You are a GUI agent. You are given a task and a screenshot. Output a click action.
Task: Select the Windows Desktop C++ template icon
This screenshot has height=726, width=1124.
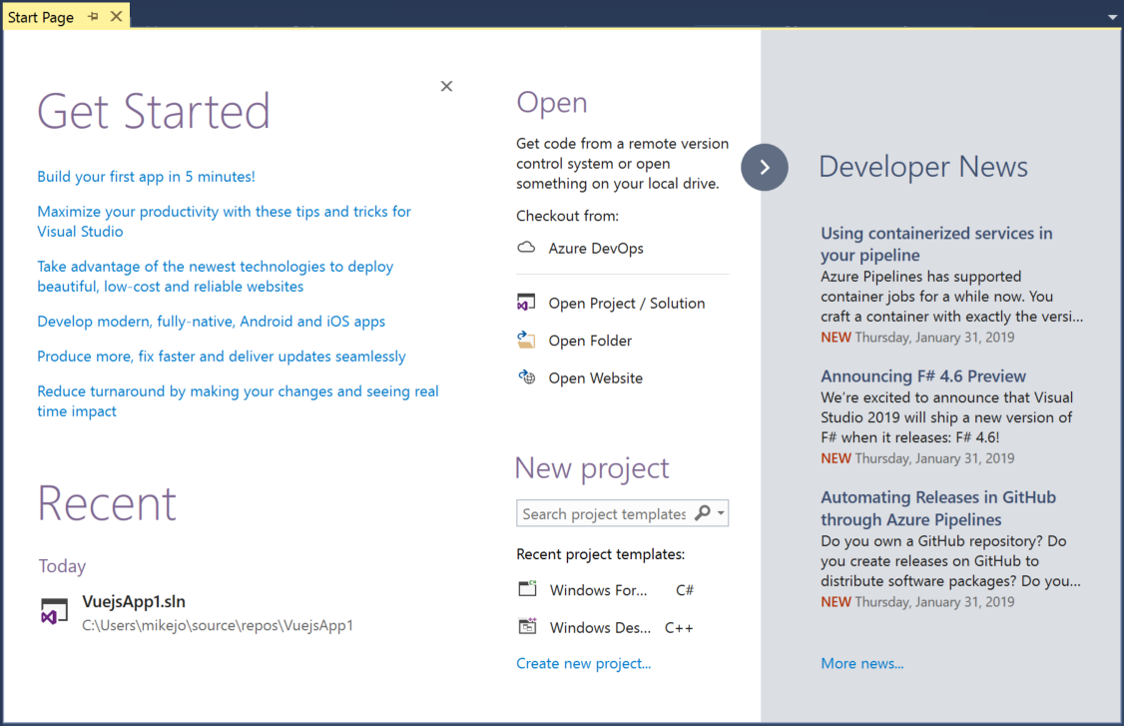tap(527, 627)
